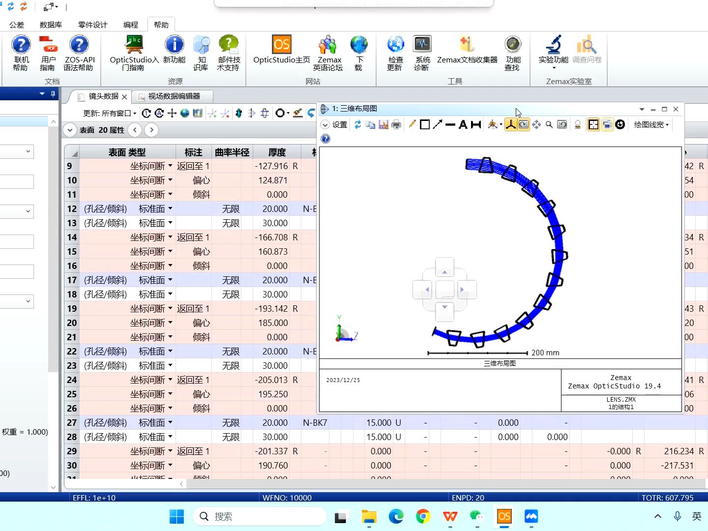The image size is (708, 531).
Task: Open ZOS-API语法帮助 syntax help
Action: coord(79,53)
